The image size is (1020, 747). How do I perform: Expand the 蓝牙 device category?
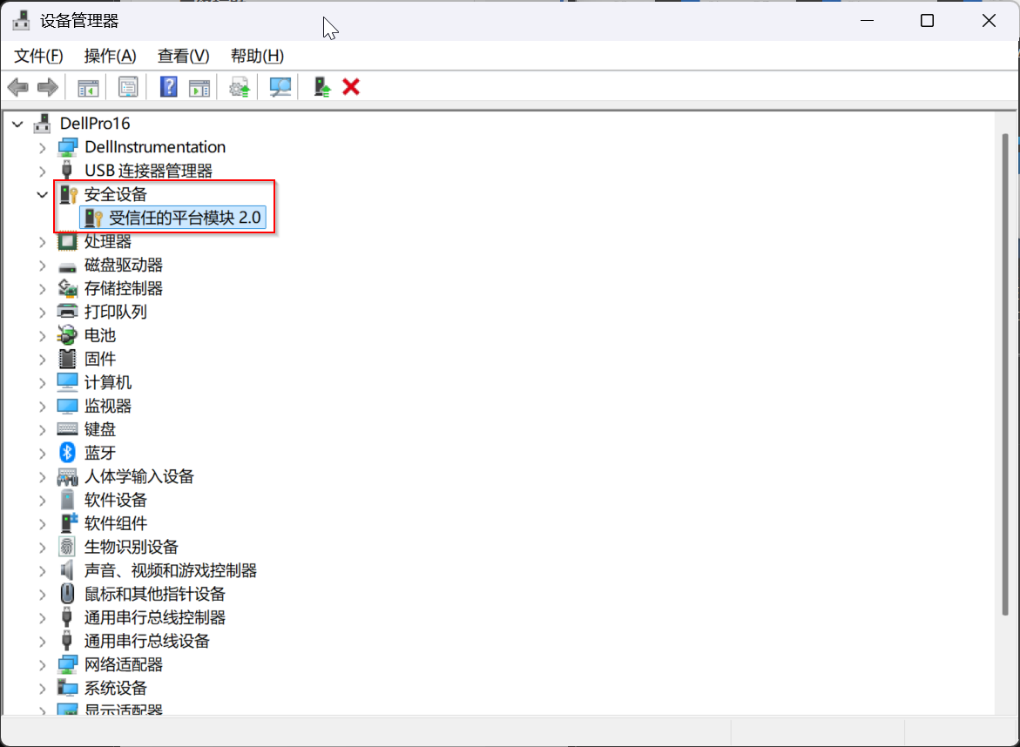[42, 452]
